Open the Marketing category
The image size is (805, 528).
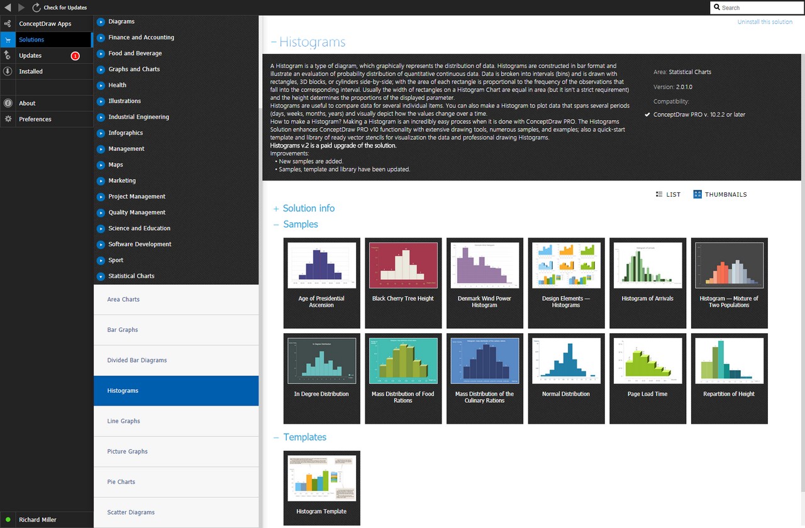tap(122, 180)
